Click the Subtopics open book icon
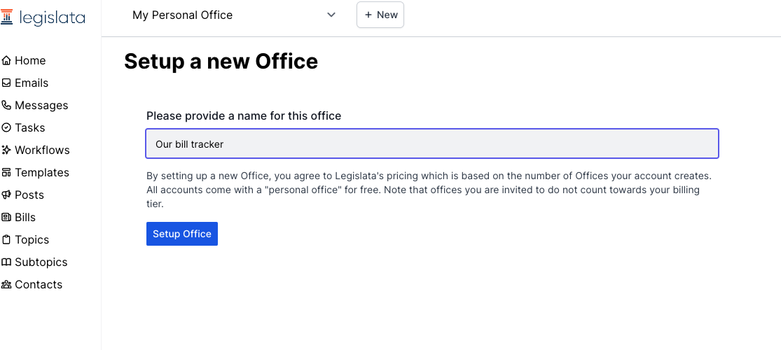The width and height of the screenshot is (781, 350). (x=7, y=262)
